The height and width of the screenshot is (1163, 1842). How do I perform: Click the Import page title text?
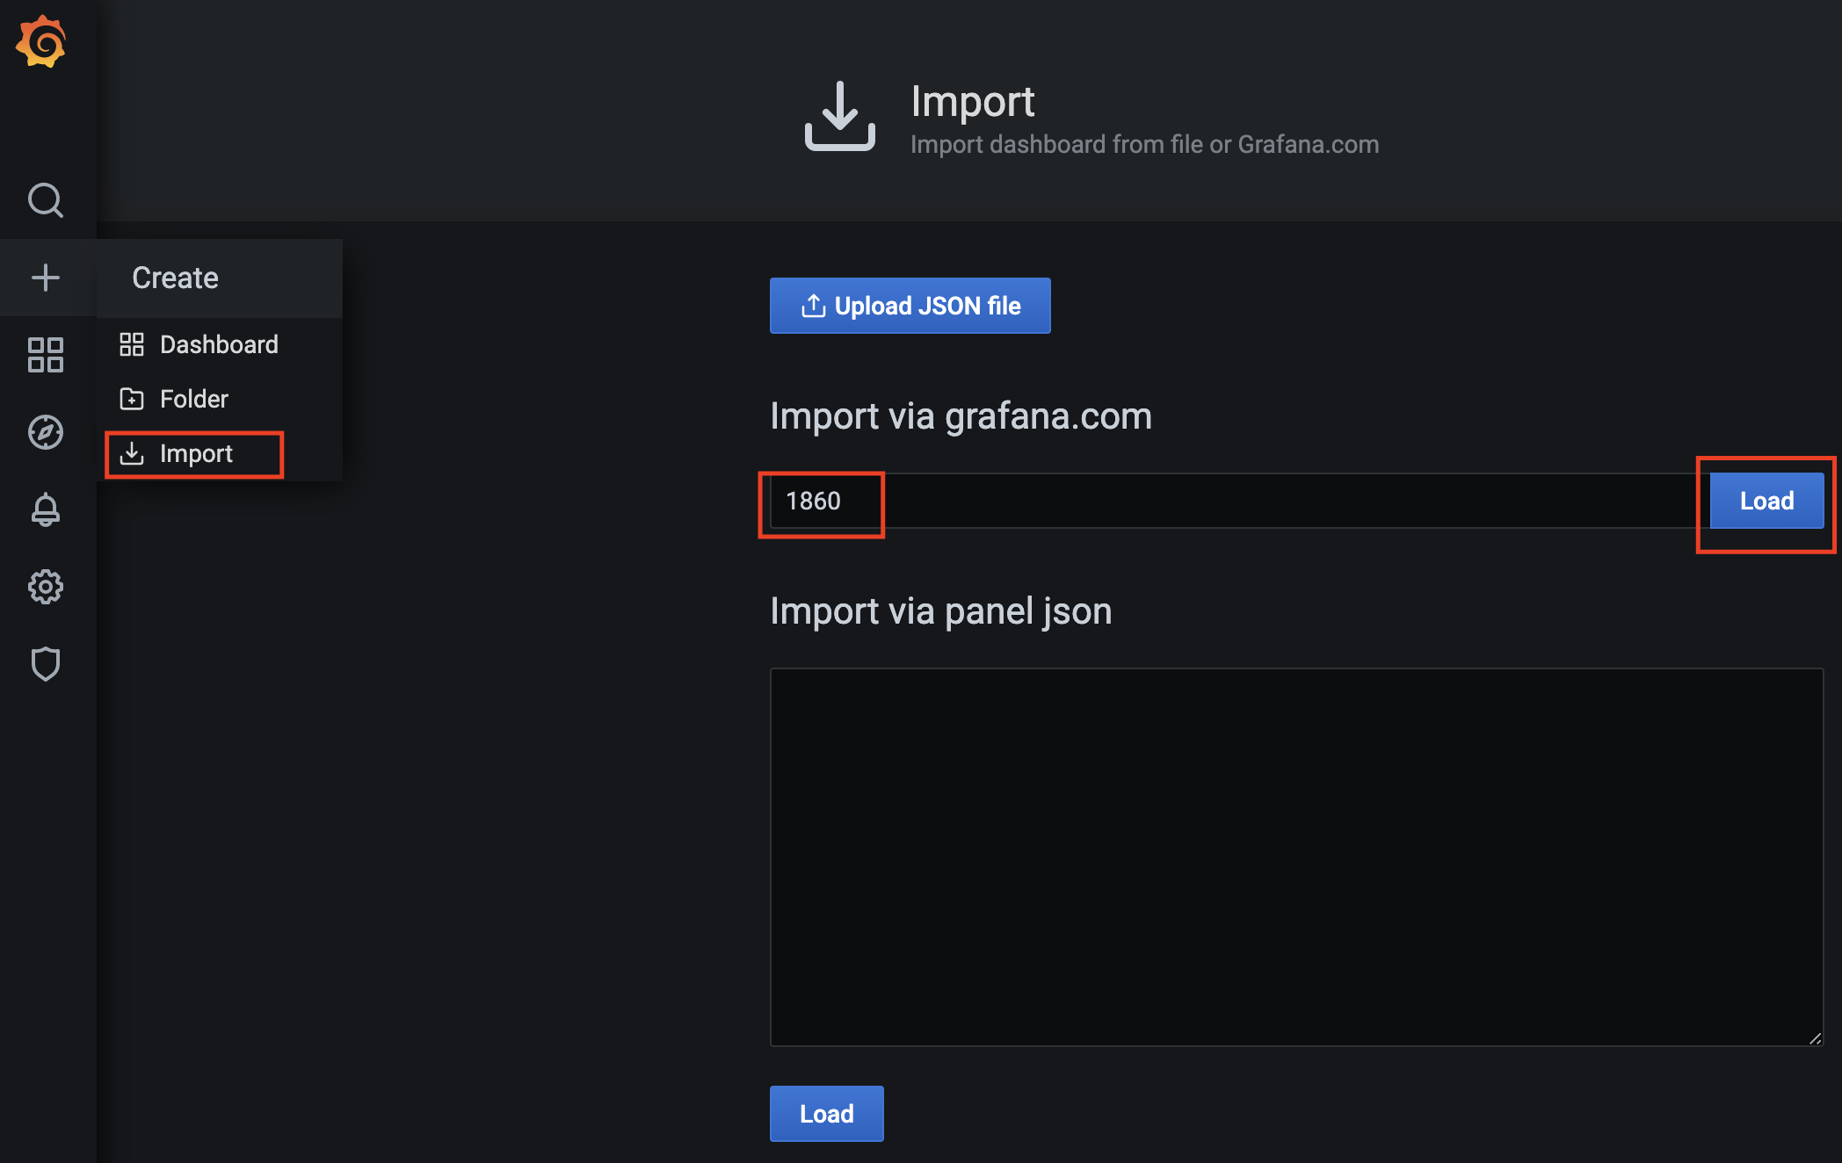tap(972, 102)
